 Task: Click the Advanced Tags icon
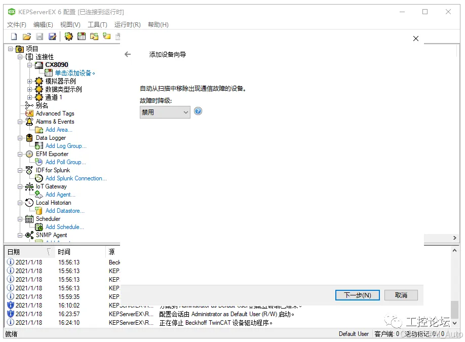29,113
